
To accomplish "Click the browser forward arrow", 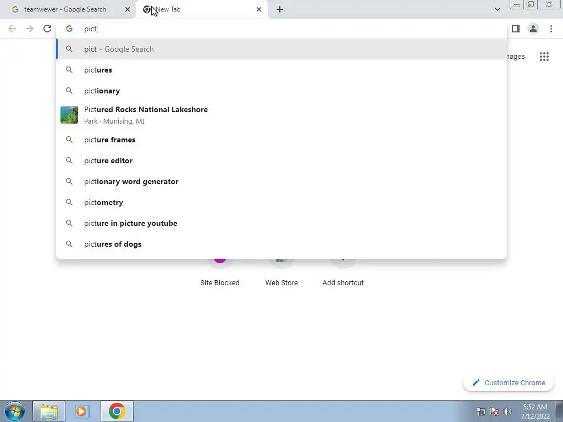I will click(x=30, y=29).
